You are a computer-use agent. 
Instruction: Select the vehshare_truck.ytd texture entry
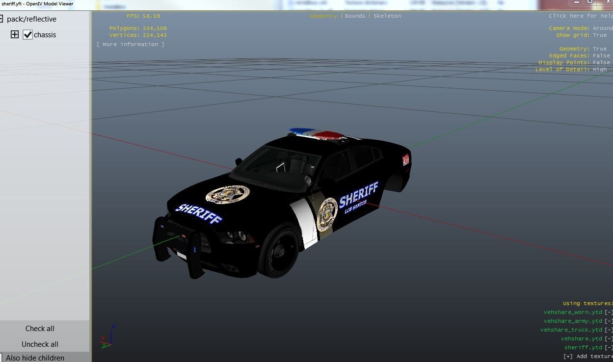tap(571, 330)
